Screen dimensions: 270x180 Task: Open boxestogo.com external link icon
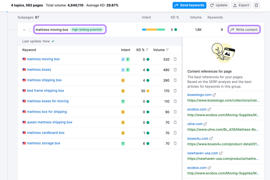tap(214, 95)
